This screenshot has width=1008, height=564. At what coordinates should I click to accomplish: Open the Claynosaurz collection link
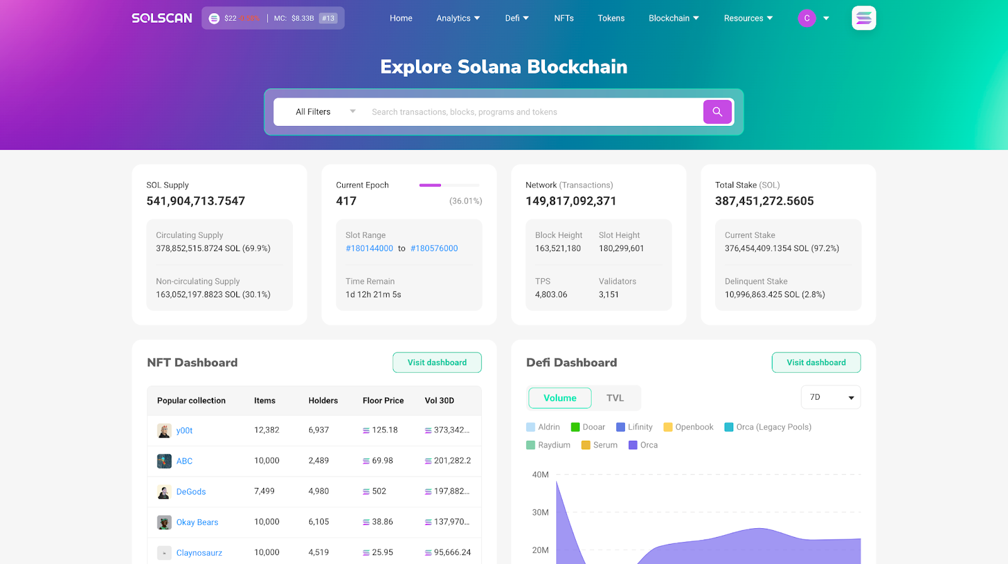tap(199, 553)
